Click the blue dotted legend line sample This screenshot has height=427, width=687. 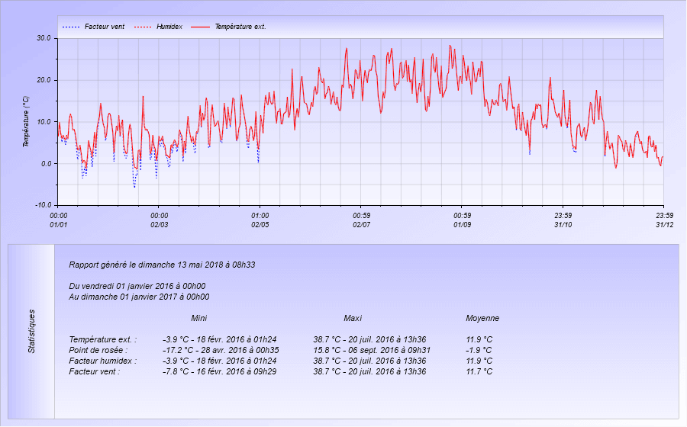pos(70,27)
